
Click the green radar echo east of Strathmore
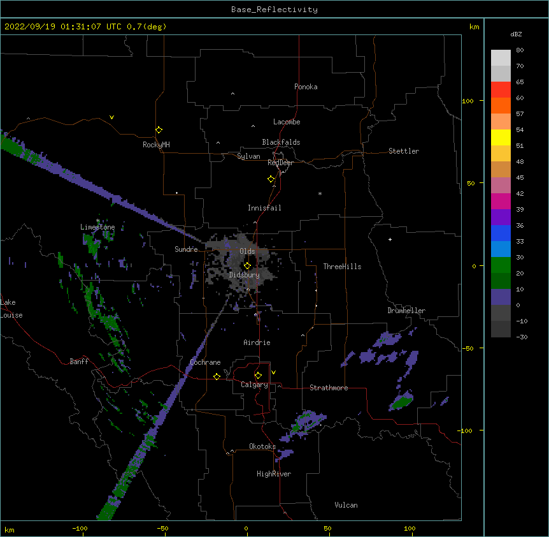point(402,401)
